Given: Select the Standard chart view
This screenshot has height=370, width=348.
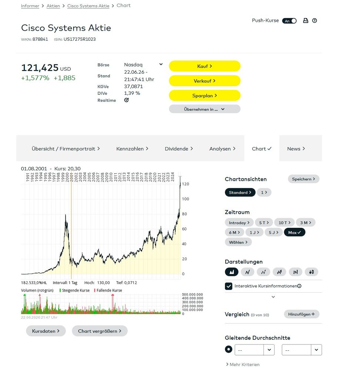Looking at the screenshot, I should coord(240,192).
